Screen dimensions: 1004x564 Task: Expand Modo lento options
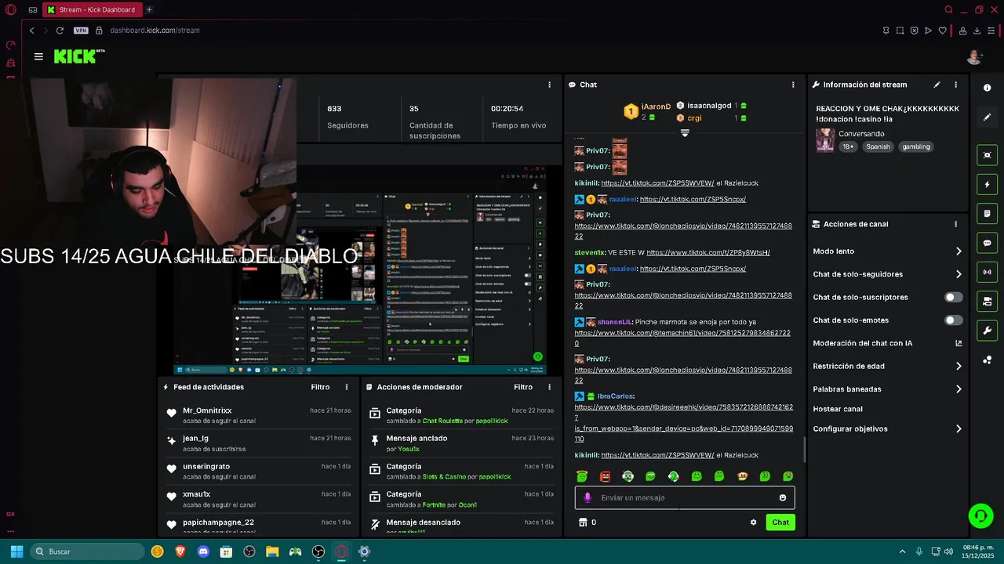(959, 251)
